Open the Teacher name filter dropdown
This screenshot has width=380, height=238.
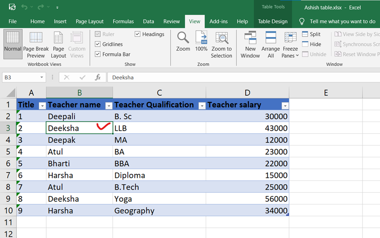tap(109, 105)
